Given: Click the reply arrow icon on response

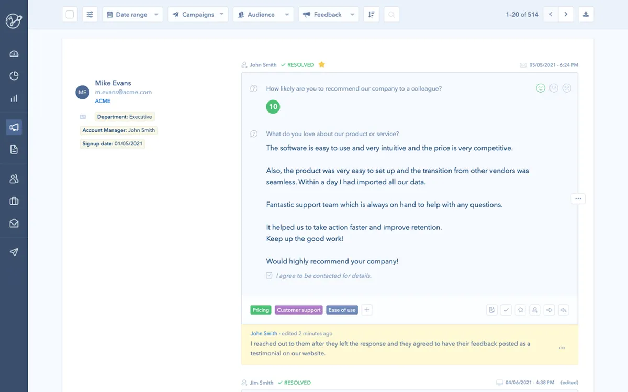Looking at the screenshot, I should 564,310.
